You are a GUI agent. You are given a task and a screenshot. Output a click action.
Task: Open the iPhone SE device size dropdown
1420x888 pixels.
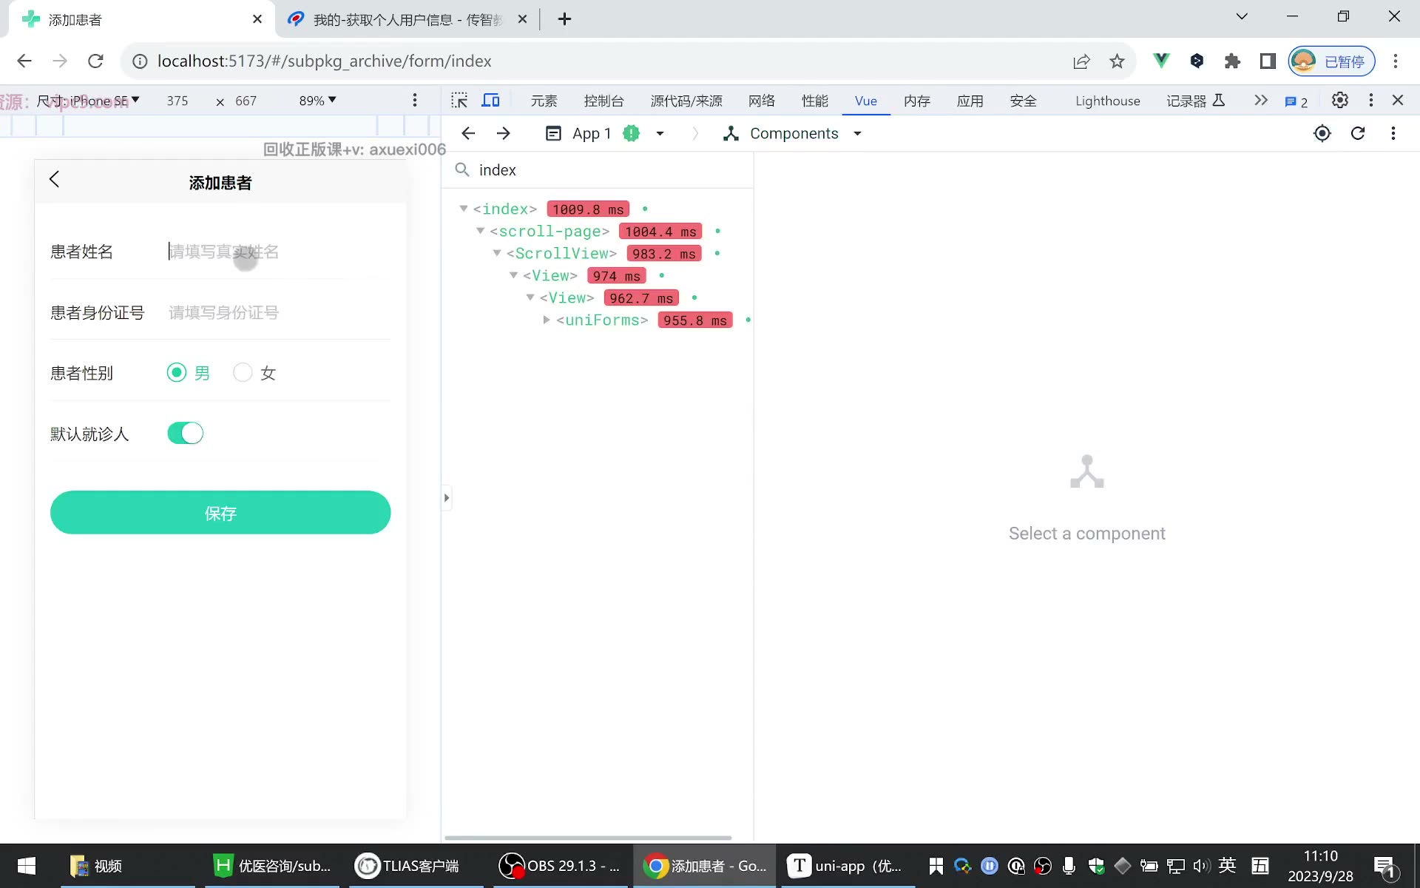coord(89,101)
